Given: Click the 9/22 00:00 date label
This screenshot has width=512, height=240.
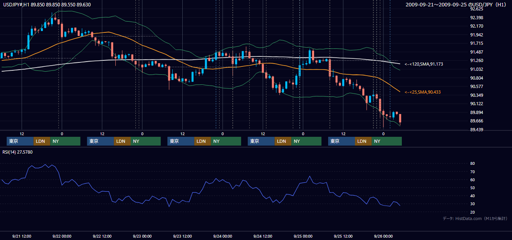Looking at the screenshot, I should click(62, 236).
